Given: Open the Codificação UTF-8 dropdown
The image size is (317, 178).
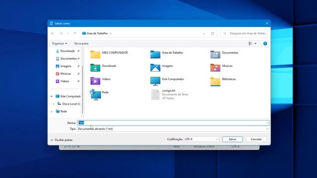Looking at the screenshot, I should (x=202, y=139).
